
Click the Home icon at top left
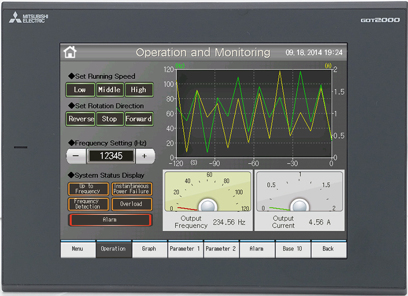70,52
